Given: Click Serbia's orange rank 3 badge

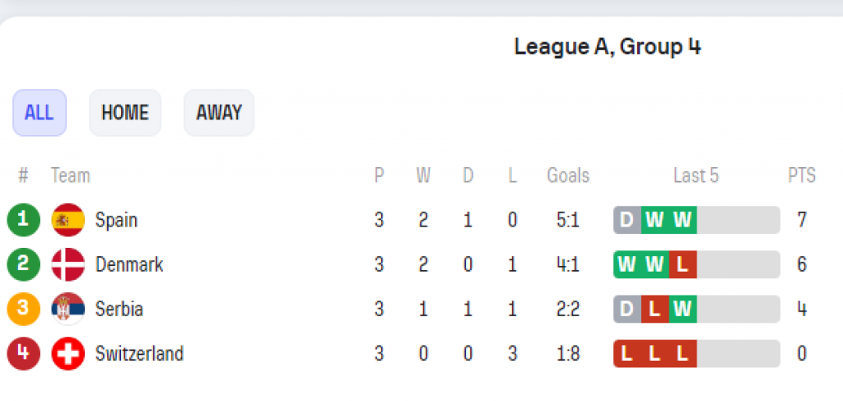Looking at the screenshot, I should click(23, 309).
